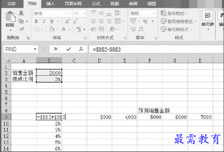Screen dimensions: 224x152
Task: Align text to bottom of cell
Action: click(x=109, y=14)
